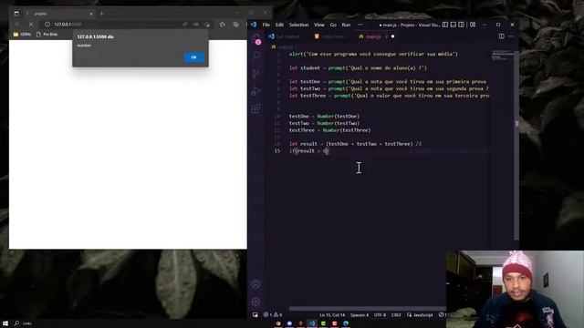Open the Run and Debug view
584x328 pixels.
255,91
